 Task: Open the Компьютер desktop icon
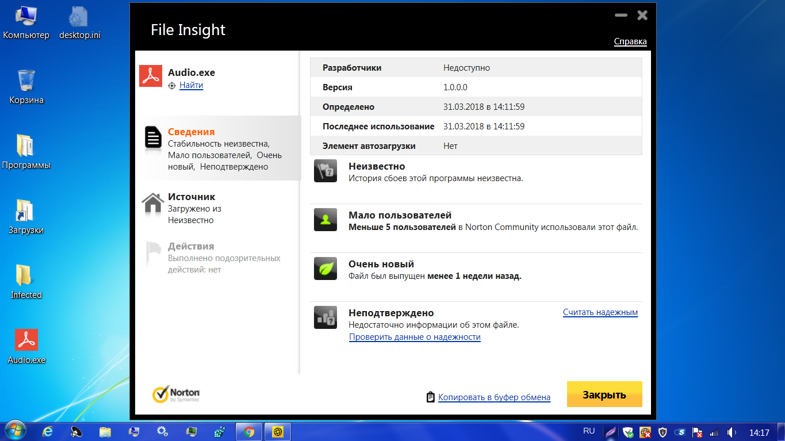pos(26,23)
